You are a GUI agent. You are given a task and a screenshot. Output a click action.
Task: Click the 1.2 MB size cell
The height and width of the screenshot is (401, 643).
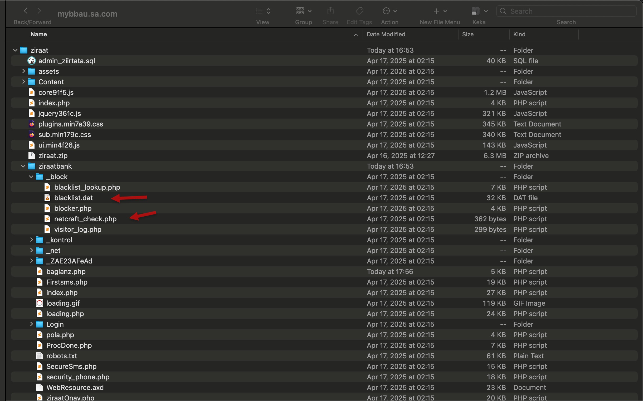pos(495,92)
